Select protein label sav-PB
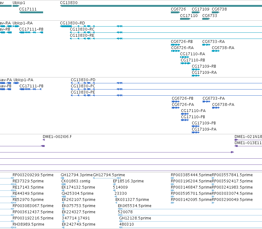 point(6,86)
